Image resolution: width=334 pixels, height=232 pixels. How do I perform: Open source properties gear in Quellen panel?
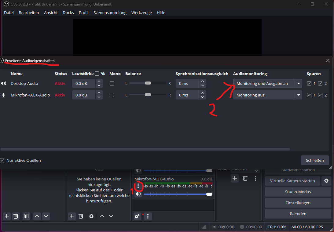[x=91, y=216]
